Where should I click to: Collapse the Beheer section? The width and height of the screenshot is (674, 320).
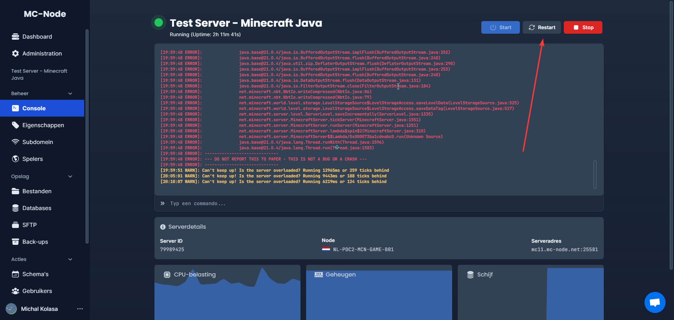coord(70,93)
